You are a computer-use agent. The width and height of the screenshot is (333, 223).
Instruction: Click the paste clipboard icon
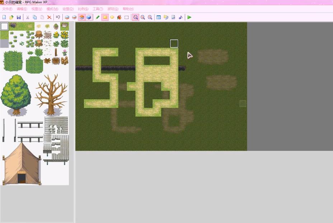[x=42, y=17]
